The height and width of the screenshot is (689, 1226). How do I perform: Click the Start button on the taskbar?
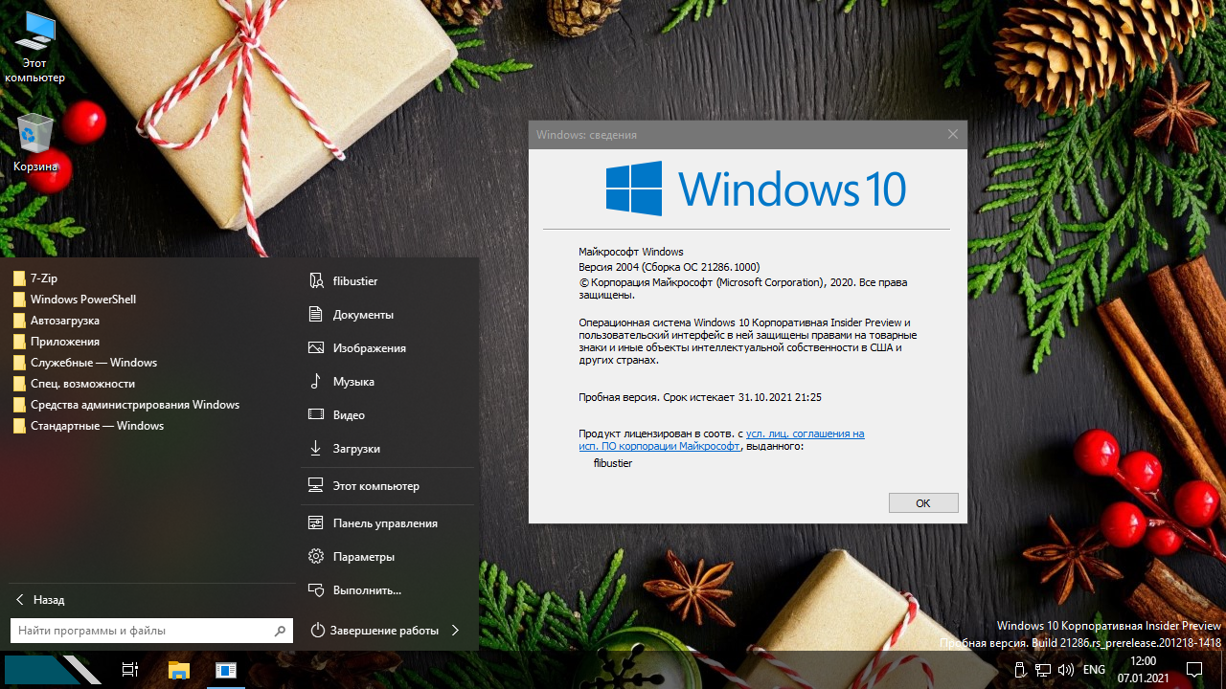tap(54, 670)
